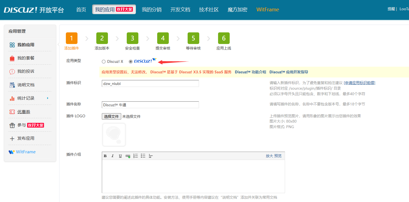
Task: Apply Italic formatting in the plugin description editor
Action: point(113,156)
